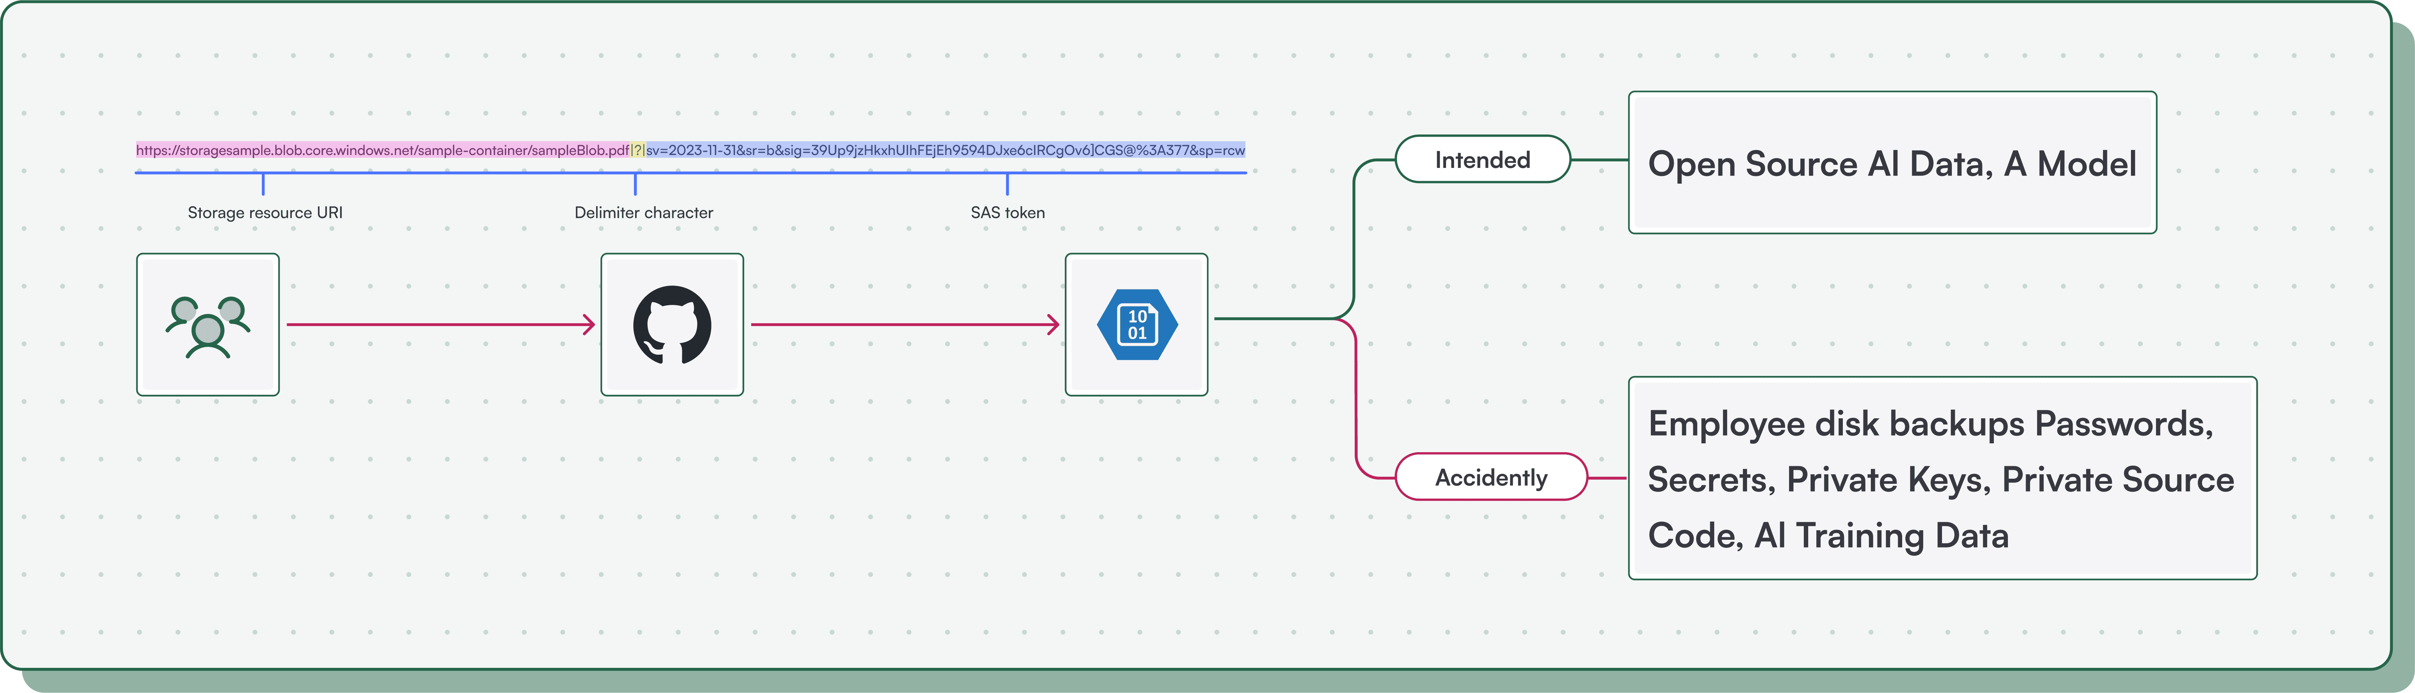The image size is (2415, 693).
Task: Click the "Open Source AI Data, A Model" box
Action: pyautogui.click(x=1893, y=163)
